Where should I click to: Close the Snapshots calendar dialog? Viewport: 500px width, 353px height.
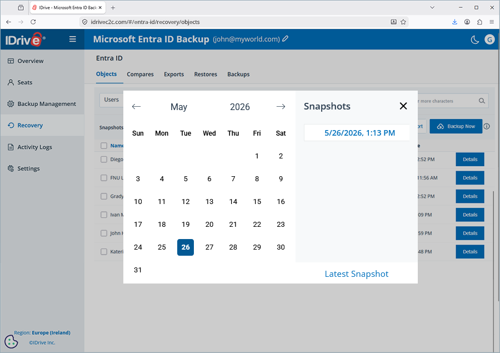tap(403, 106)
